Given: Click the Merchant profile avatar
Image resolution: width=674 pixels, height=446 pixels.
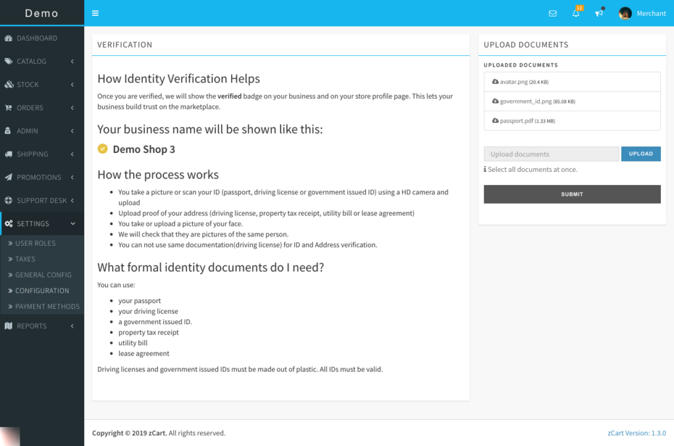Looking at the screenshot, I should (x=625, y=13).
